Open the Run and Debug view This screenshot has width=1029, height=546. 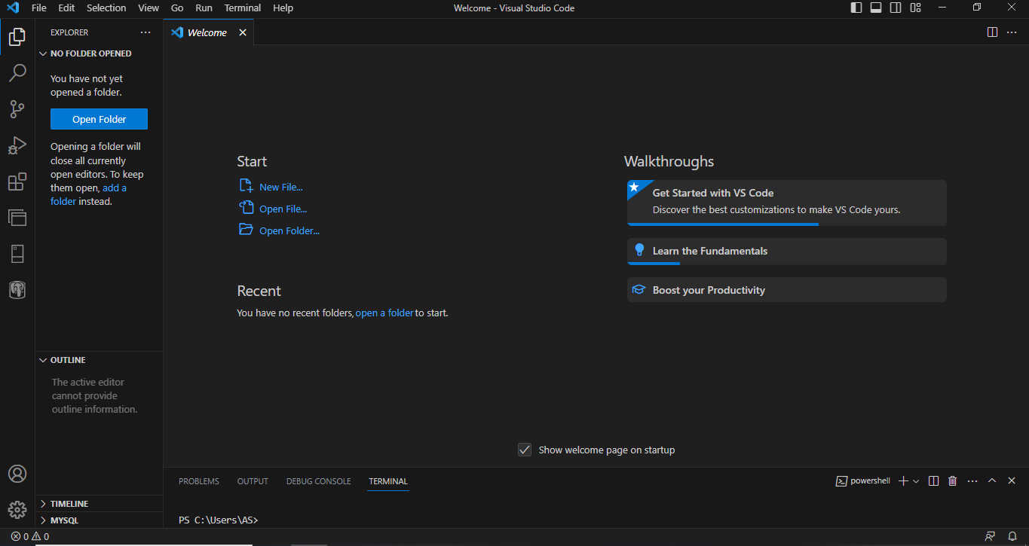tap(17, 145)
